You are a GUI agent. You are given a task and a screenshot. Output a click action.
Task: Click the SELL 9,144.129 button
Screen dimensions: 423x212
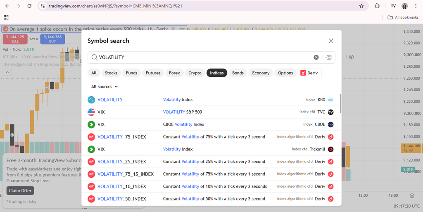click(15, 39)
